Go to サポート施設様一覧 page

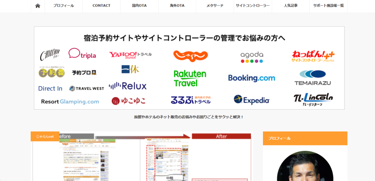tap(328, 6)
